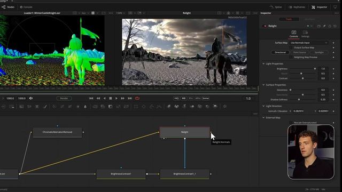
Task: Select the Point Source light type
Action: click(299, 52)
